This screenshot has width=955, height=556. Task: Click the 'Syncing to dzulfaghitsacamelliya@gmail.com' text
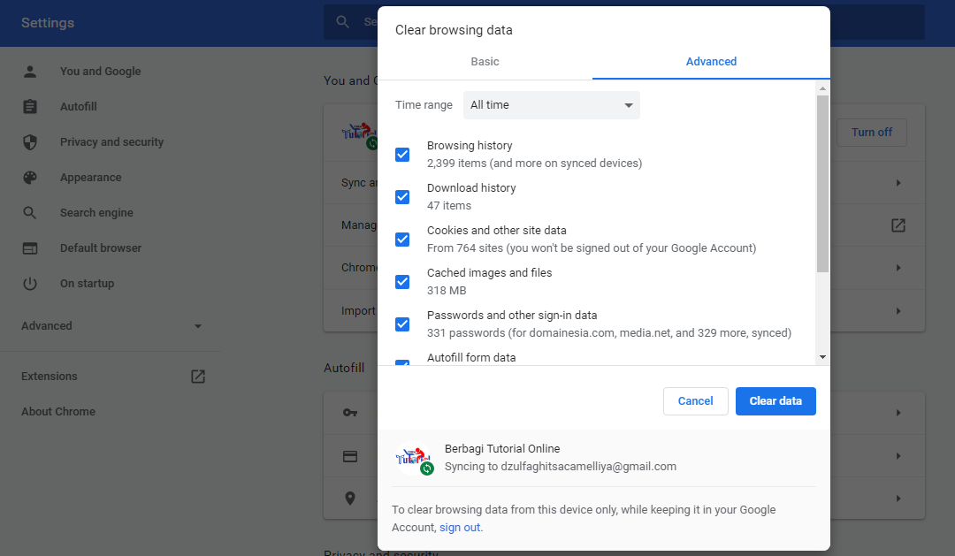point(561,467)
